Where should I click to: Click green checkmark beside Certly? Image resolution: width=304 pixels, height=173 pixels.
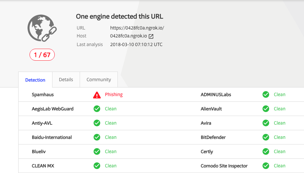pyautogui.click(x=266, y=151)
